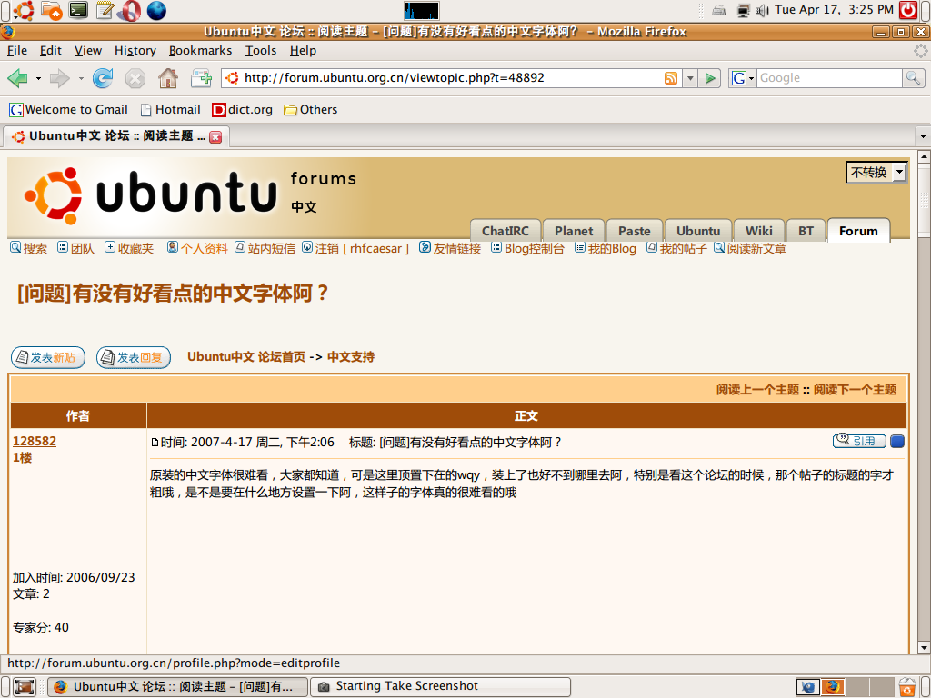The height and width of the screenshot is (698, 931).
Task: Click the forward navigation arrow
Action: 59,78
